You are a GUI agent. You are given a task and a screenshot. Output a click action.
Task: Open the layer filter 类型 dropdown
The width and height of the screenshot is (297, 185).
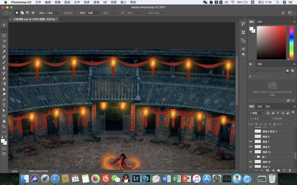coord(257,113)
